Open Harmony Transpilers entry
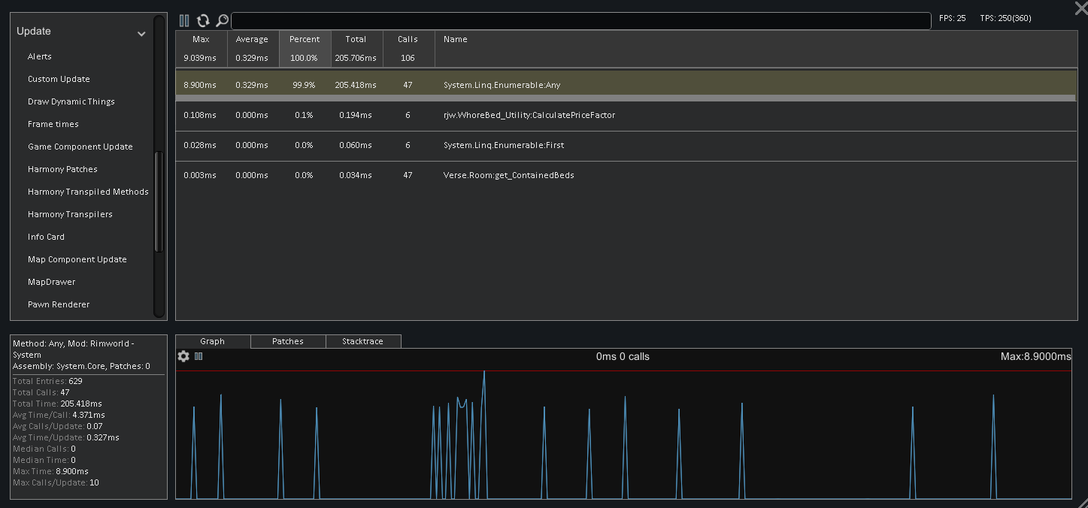The image size is (1088, 508). 70,214
